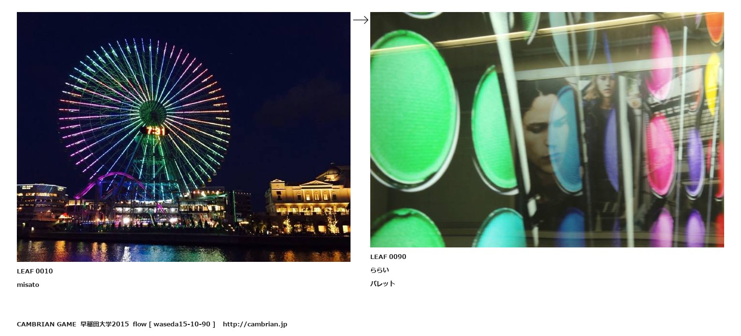Click the cyan circle at bottom of right photo
741x336 pixels.
(501, 228)
